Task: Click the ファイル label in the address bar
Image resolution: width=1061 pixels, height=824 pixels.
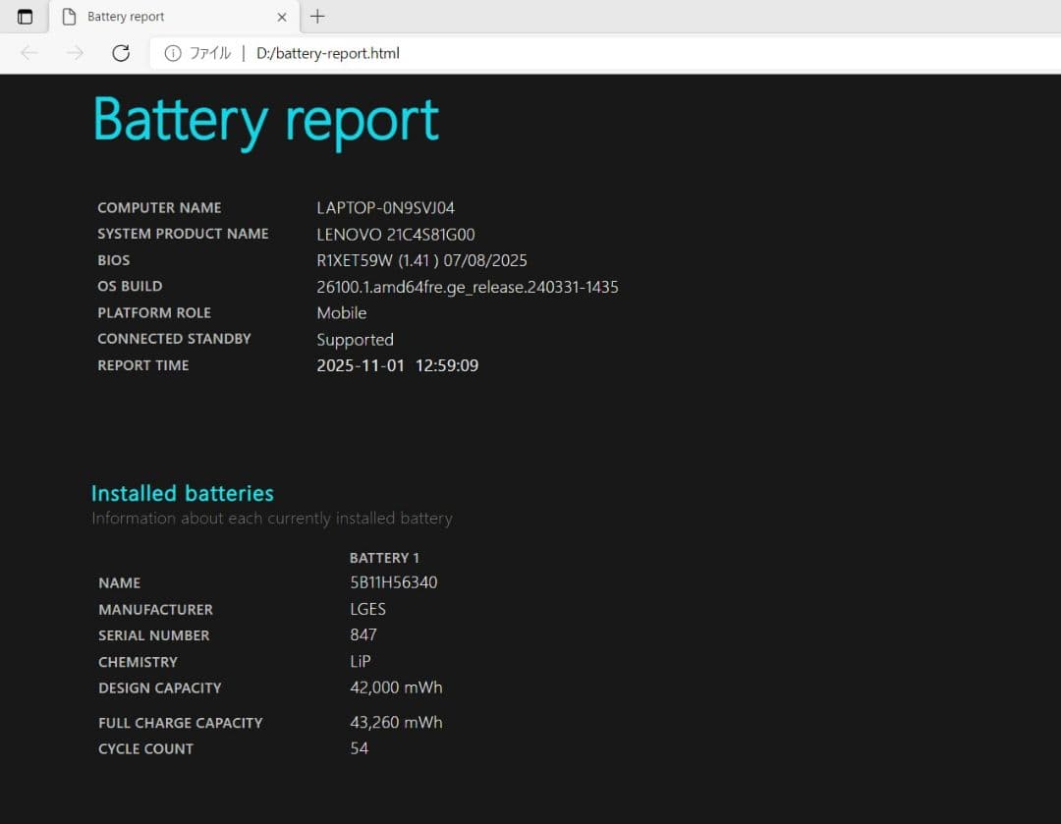Action: coord(209,53)
